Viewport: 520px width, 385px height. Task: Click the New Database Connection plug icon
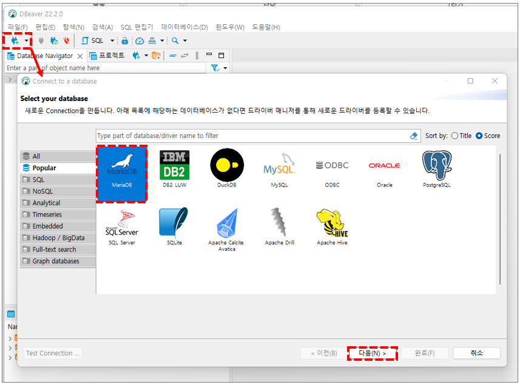click(x=15, y=41)
